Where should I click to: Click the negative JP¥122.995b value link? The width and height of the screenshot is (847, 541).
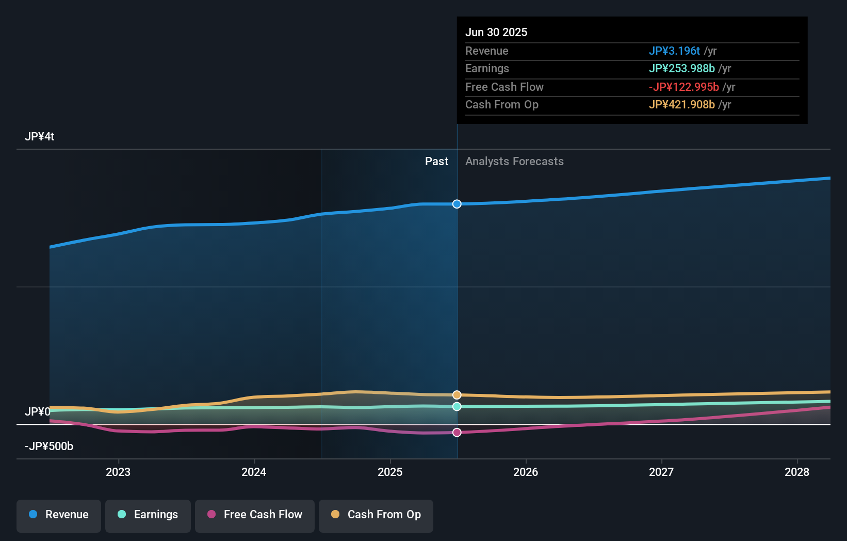pyautogui.click(x=683, y=87)
